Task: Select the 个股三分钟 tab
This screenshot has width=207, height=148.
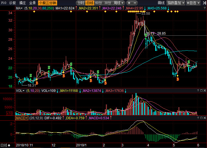Action: coord(48,3)
